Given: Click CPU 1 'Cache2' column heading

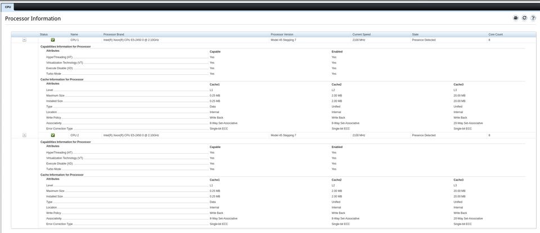Looking at the screenshot, I should (x=336, y=84).
